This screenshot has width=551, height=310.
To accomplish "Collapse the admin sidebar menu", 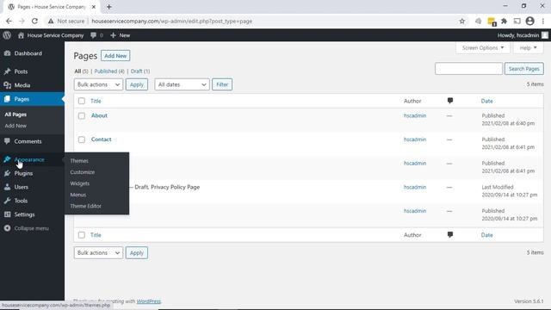I will tap(27, 228).
